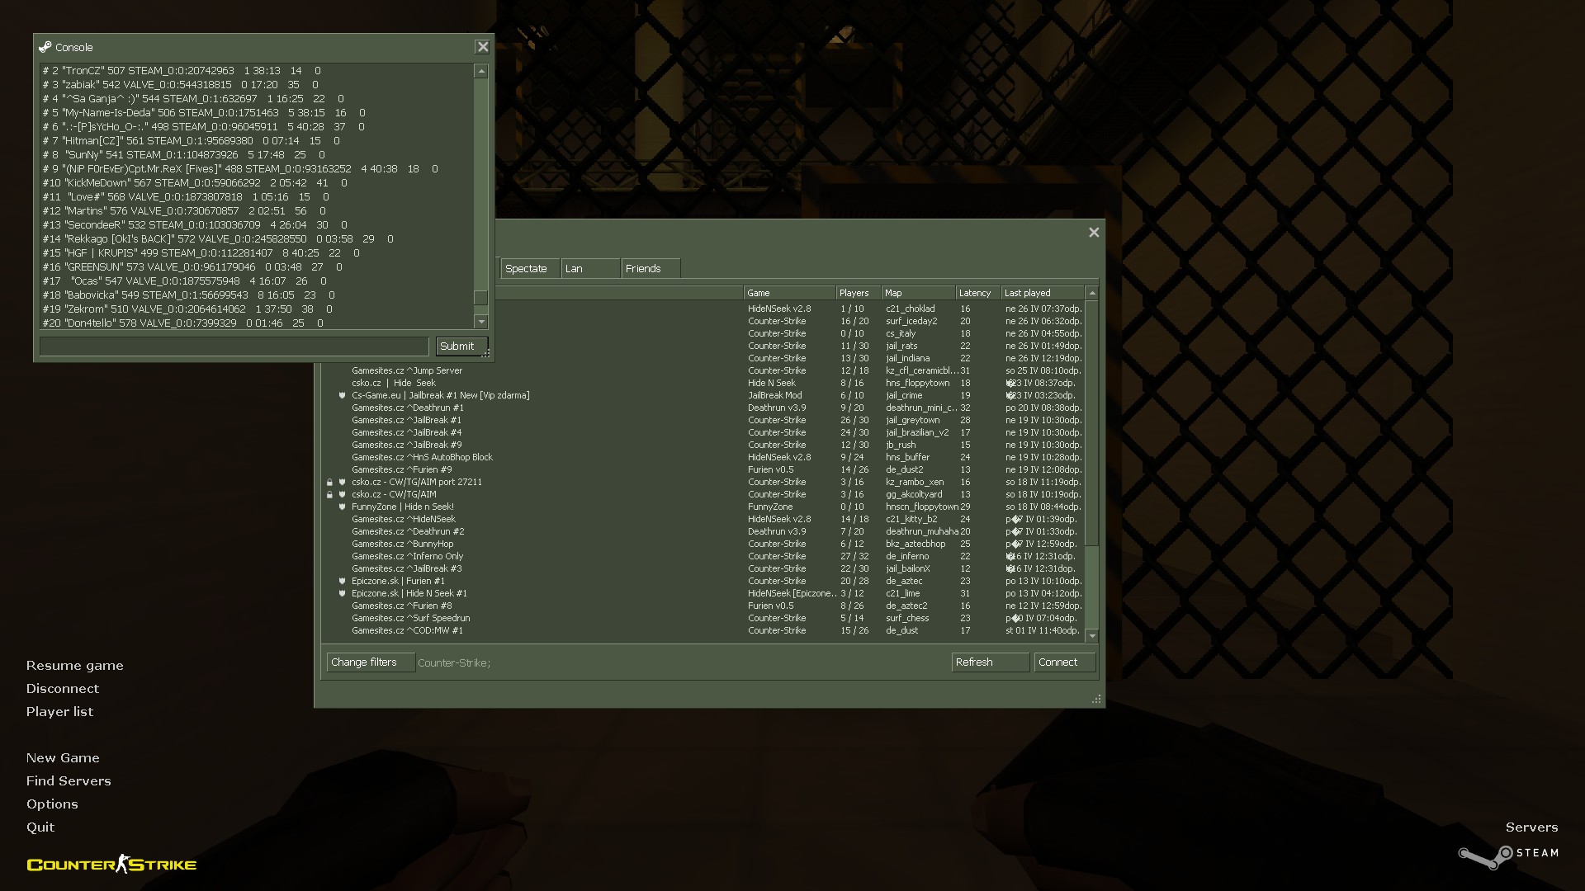
Task: Open Player list from main menu
Action: 59,712
